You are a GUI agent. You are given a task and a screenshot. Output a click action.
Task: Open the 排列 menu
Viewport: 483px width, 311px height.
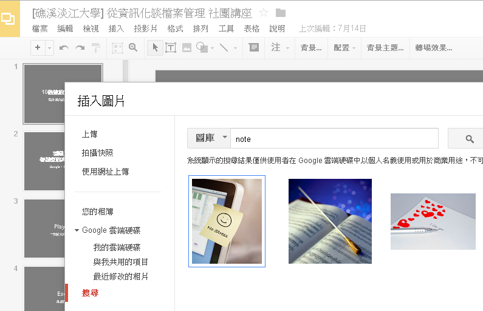pyautogui.click(x=200, y=28)
